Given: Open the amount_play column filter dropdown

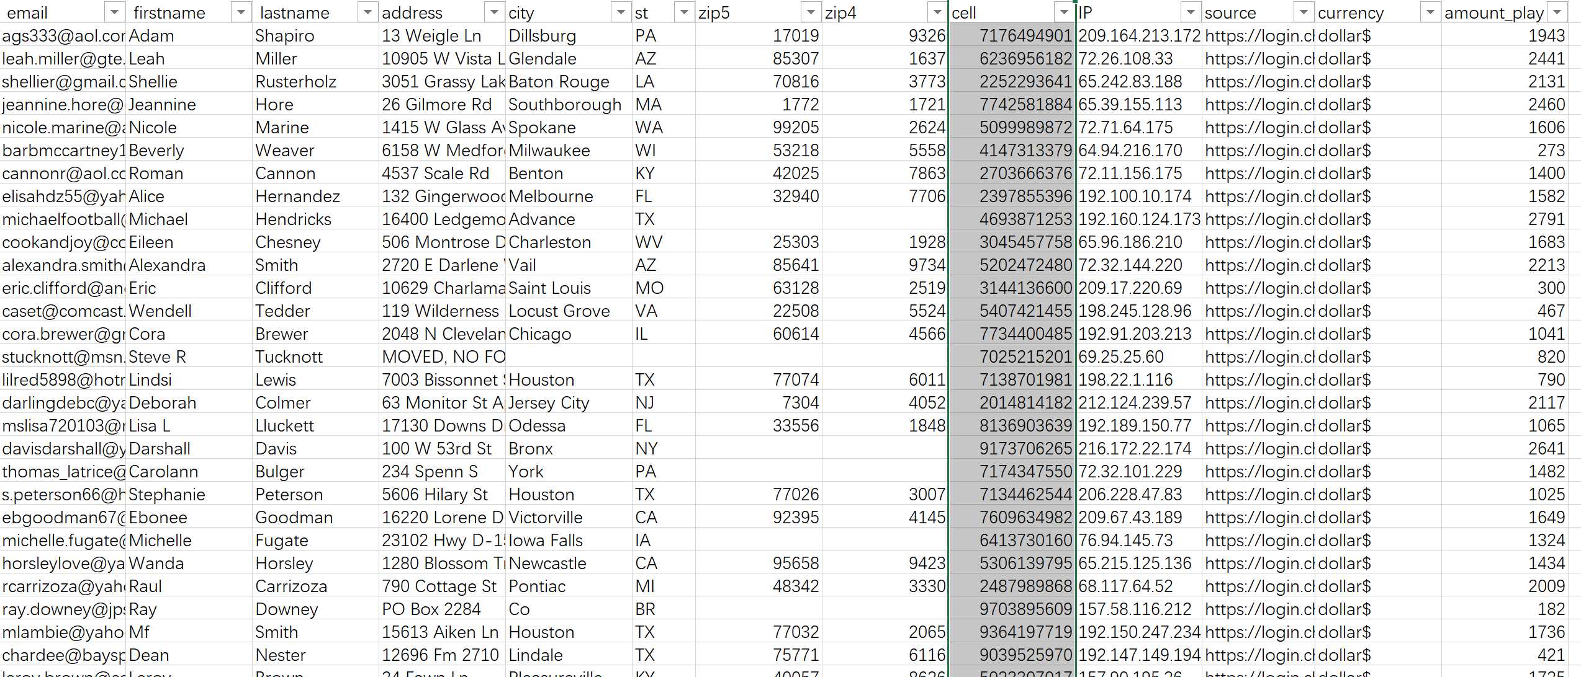Looking at the screenshot, I should click(x=1557, y=12).
